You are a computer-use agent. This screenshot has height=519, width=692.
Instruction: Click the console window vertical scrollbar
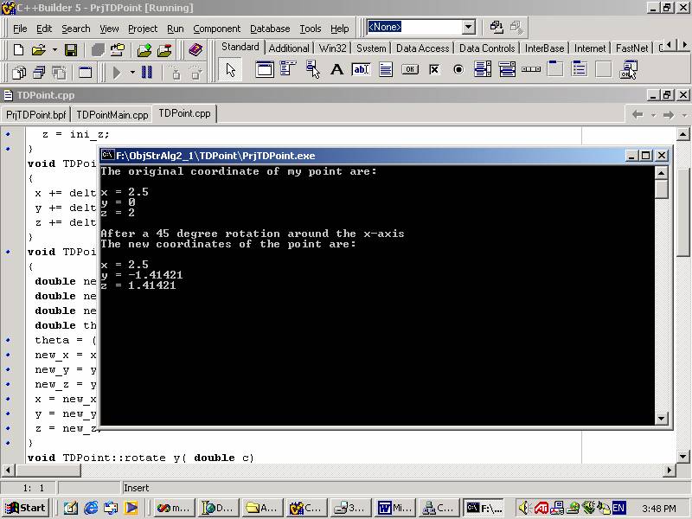coord(662,294)
